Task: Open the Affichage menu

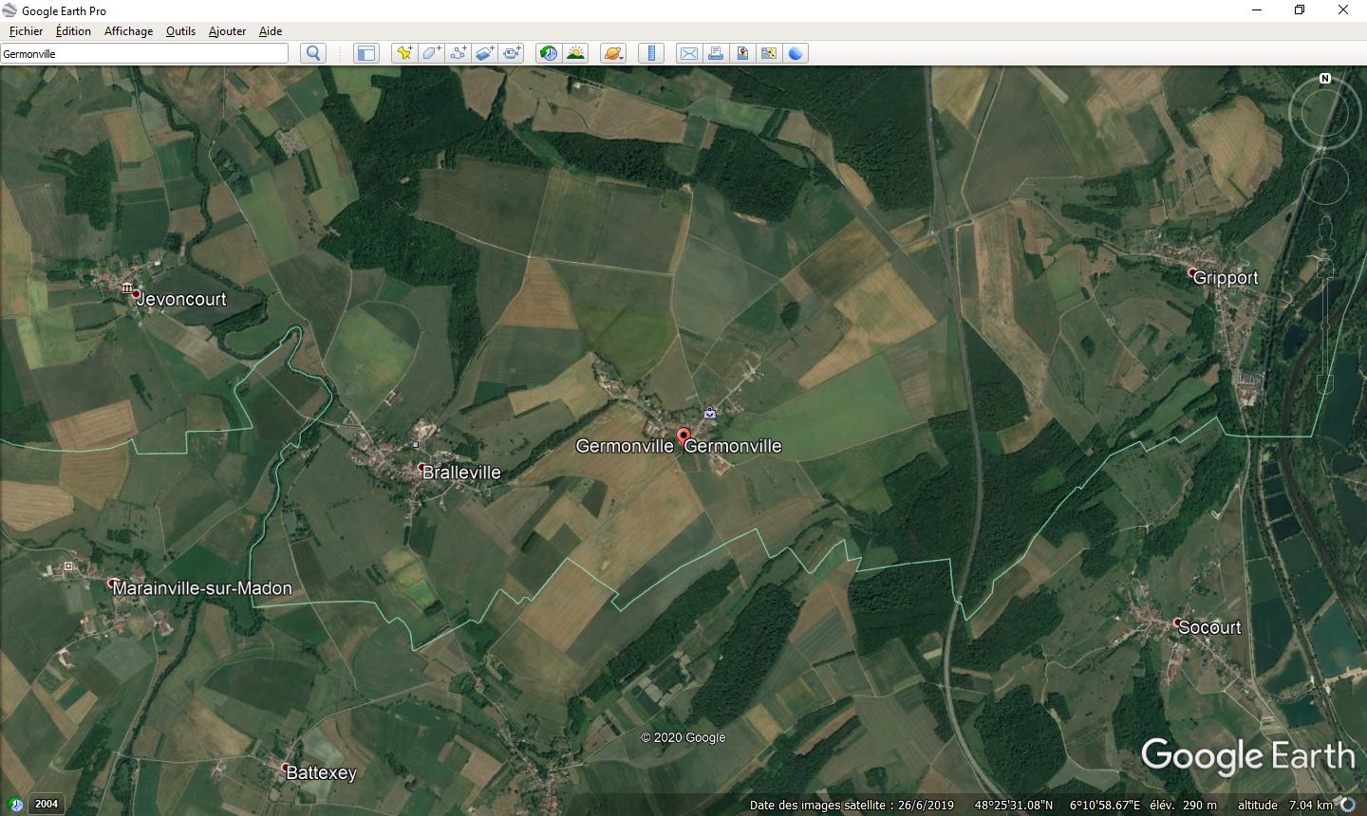Action: pos(128,31)
